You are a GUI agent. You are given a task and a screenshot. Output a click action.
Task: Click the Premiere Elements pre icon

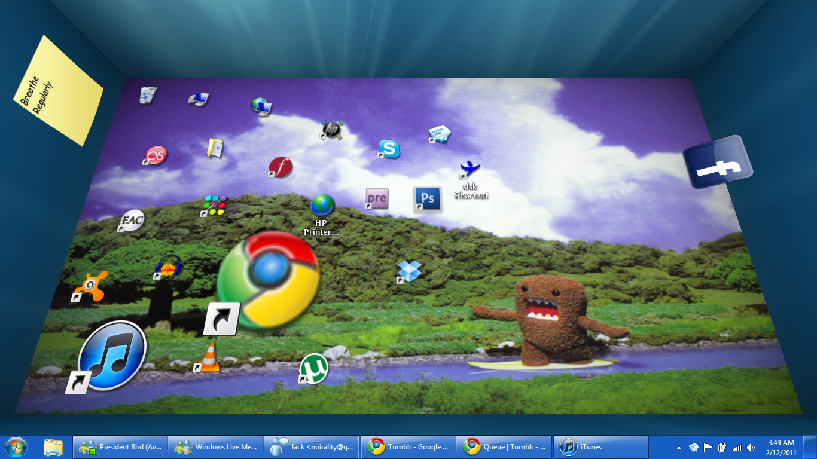pyautogui.click(x=376, y=198)
